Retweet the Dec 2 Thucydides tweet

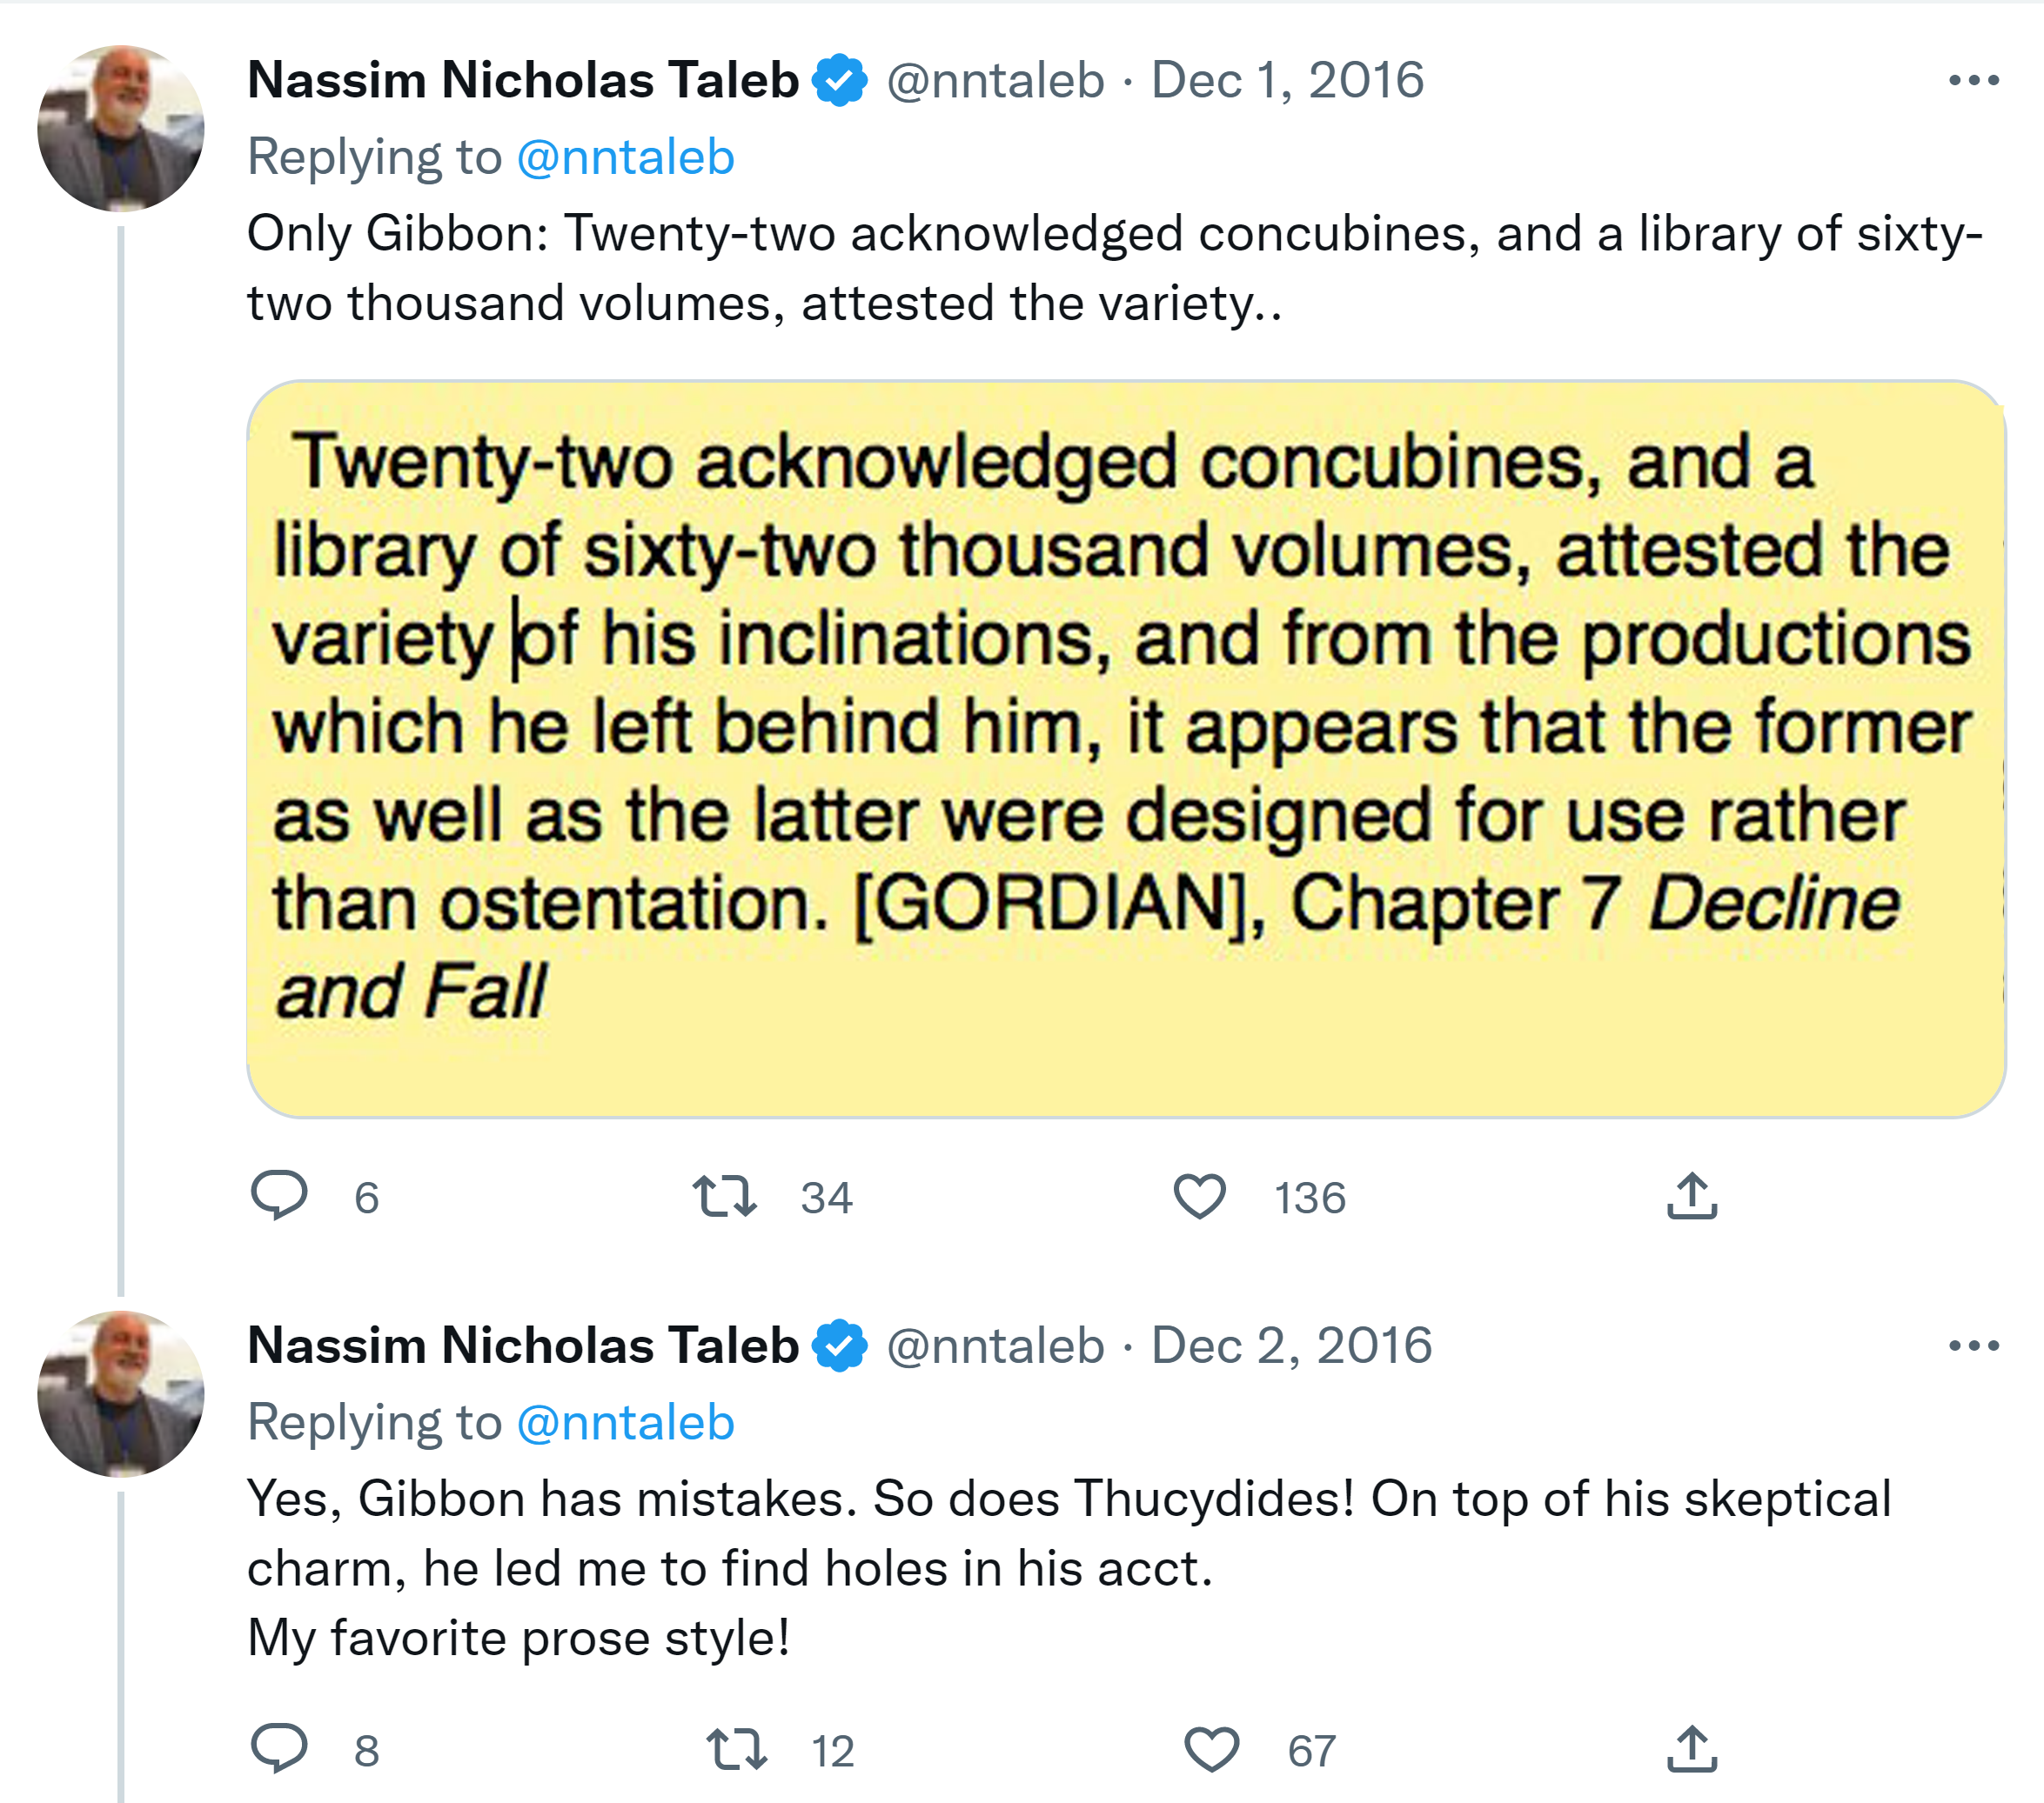click(x=737, y=1750)
